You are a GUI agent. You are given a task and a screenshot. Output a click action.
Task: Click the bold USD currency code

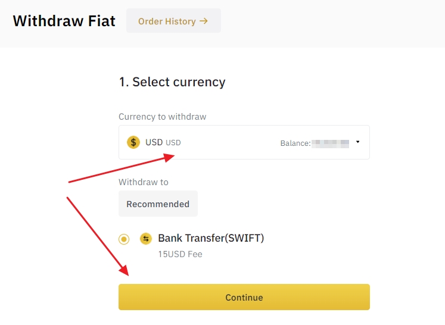click(x=154, y=142)
